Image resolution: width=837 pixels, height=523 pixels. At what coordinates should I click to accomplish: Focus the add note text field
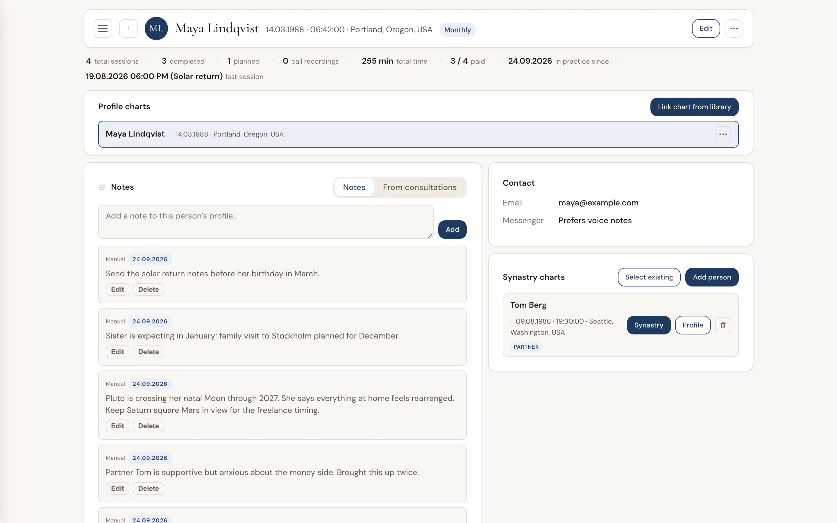[x=266, y=222]
